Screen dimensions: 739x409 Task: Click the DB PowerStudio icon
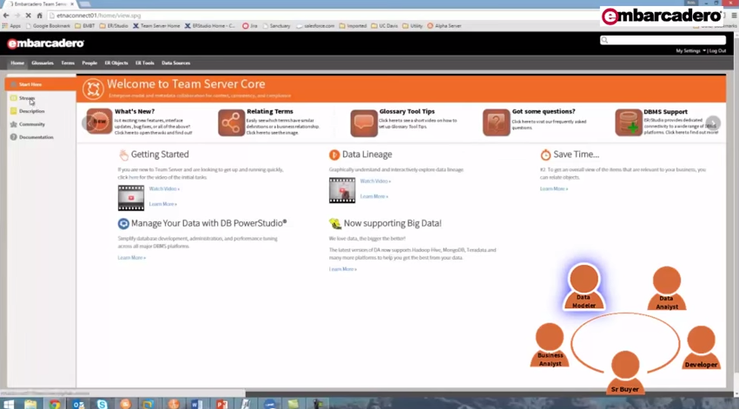pyautogui.click(x=123, y=223)
